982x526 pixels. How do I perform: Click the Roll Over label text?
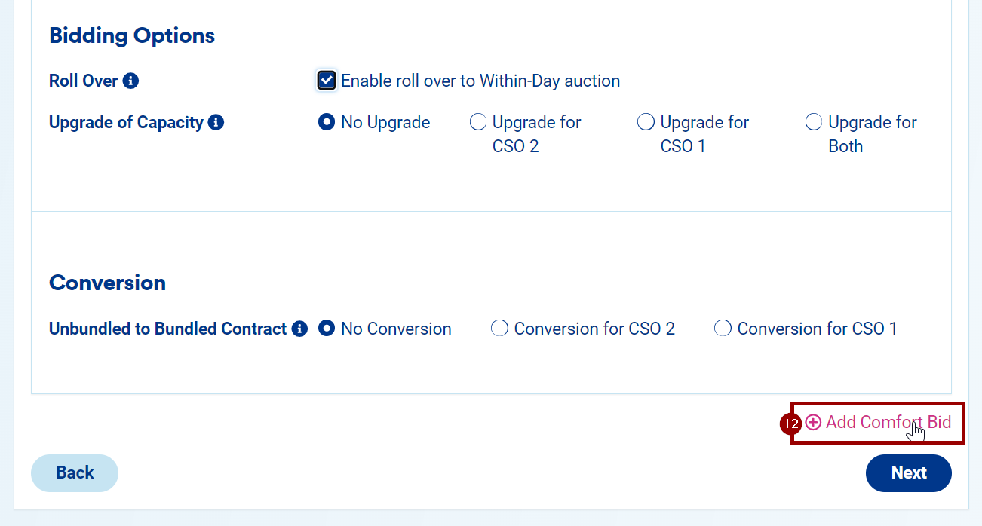pyautogui.click(x=84, y=81)
